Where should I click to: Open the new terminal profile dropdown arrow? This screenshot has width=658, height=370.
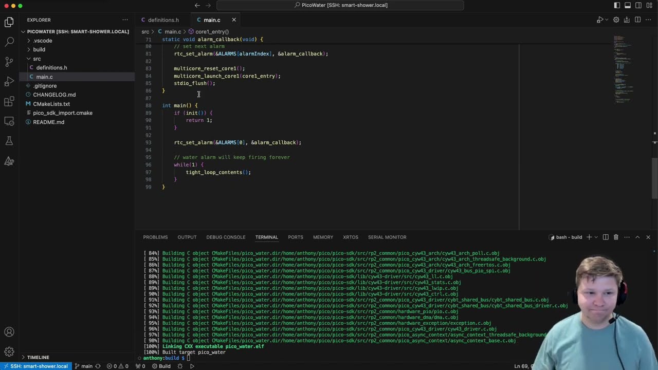tap(596, 237)
